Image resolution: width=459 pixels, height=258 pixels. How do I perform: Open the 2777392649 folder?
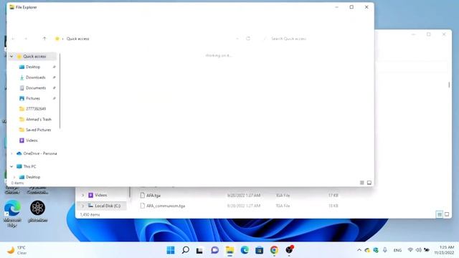coord(36,109)
